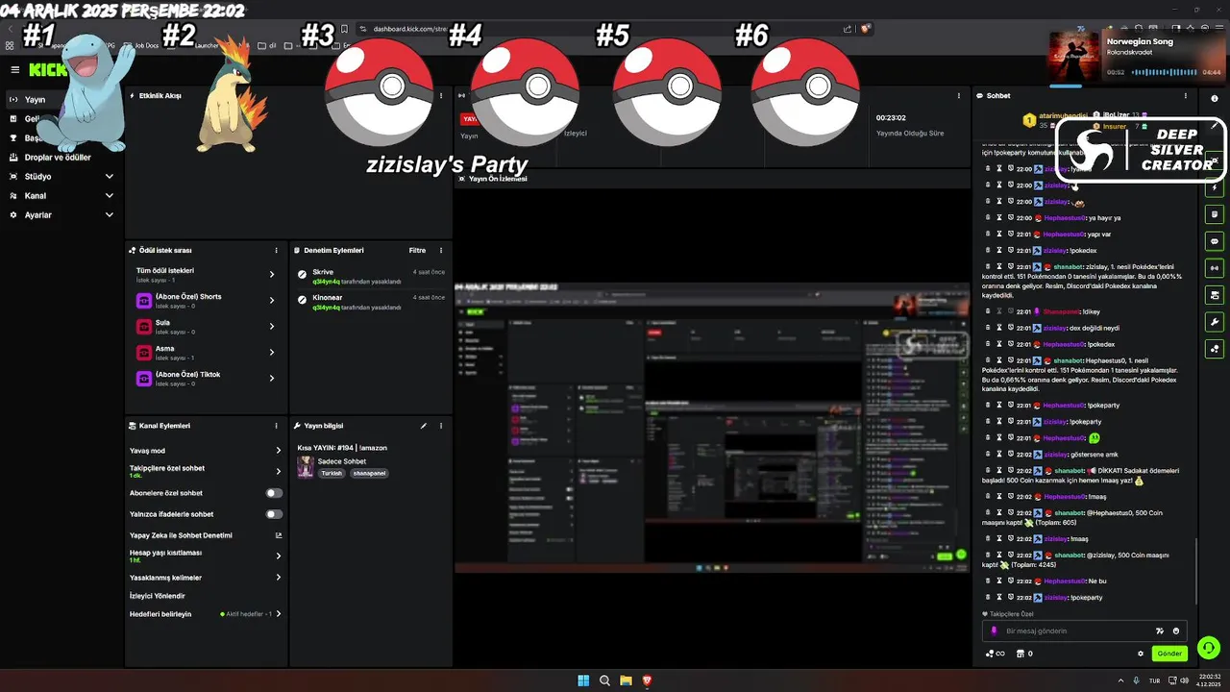Click the channel points infinity icon
This screenshot has height=692, width=1230.
(x=996, y=654)
